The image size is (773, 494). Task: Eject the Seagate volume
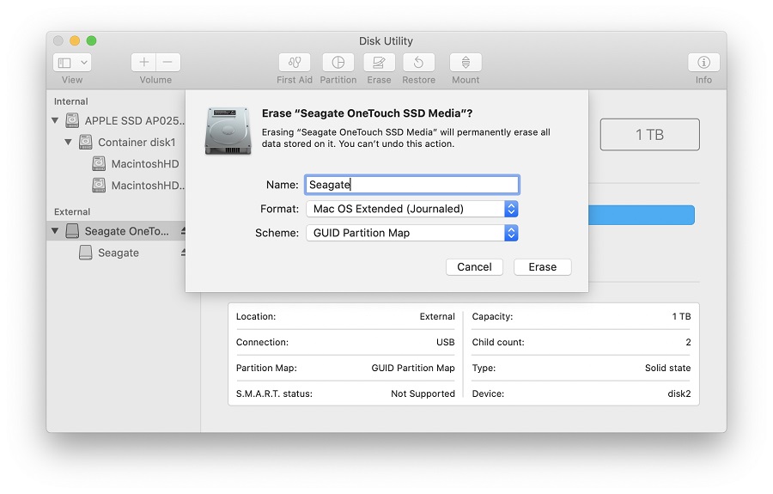pyautogui.click(x=183, y=253)
